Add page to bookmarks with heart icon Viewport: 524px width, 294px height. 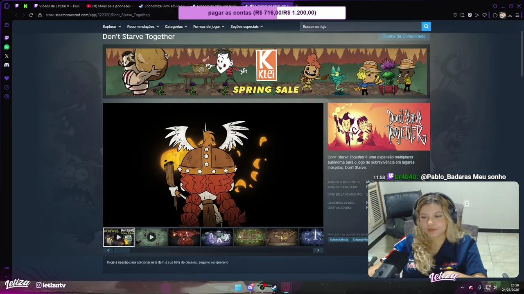click(484, 15)
